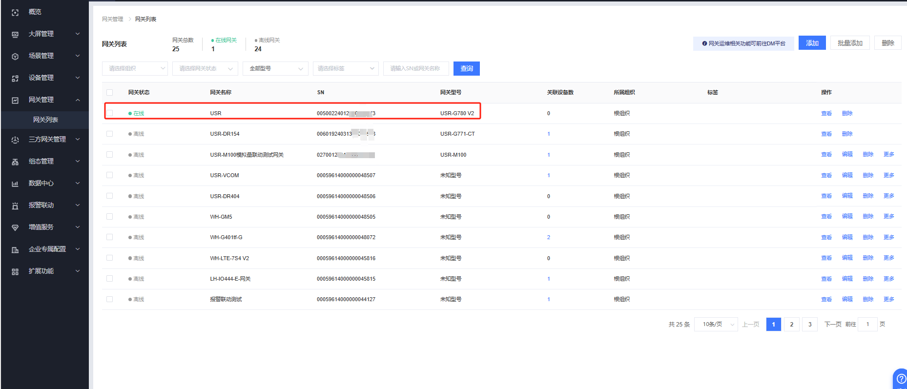Click the blue 查询 search button

pos(466,69)
